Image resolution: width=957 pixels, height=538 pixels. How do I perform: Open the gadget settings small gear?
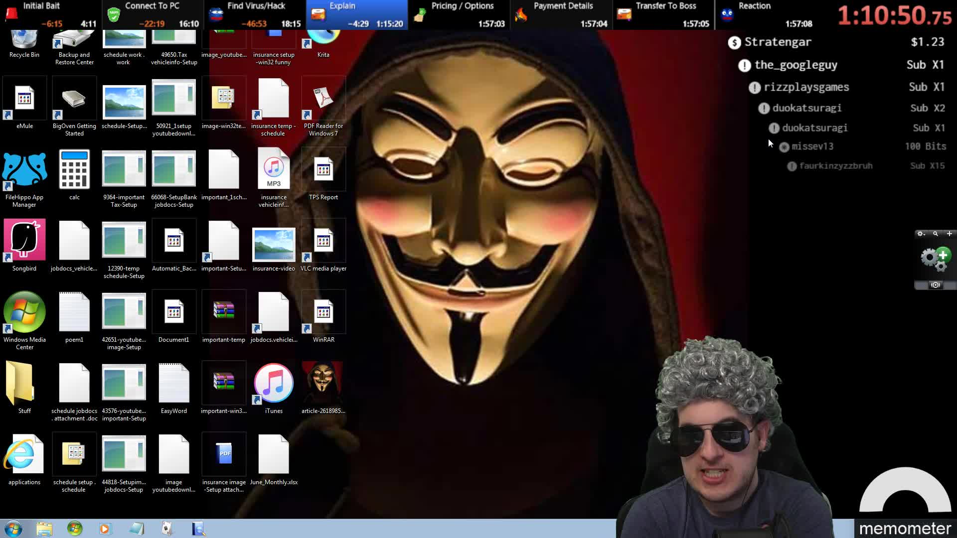click(x=921, y=234)
